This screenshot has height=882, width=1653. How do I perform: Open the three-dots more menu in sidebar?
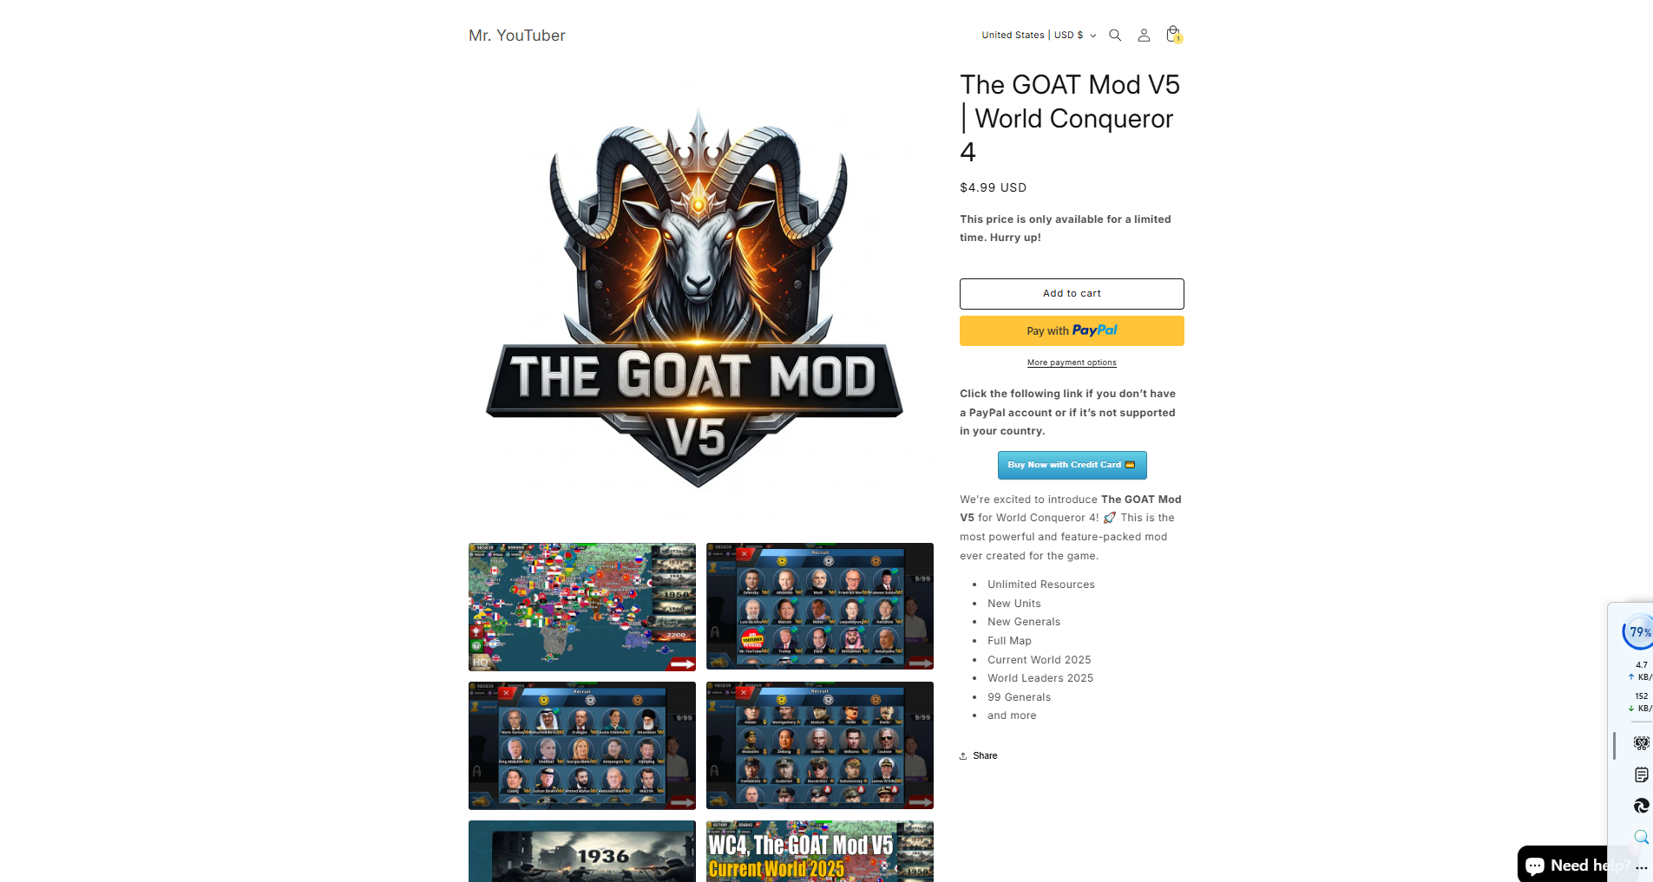[x=1641, y=867]
